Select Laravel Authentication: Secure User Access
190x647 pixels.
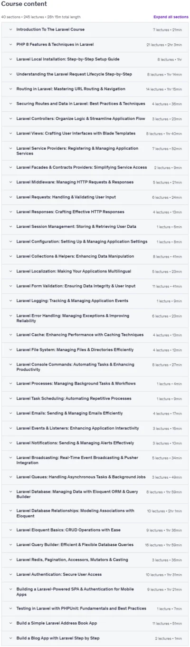click(59, 574)
